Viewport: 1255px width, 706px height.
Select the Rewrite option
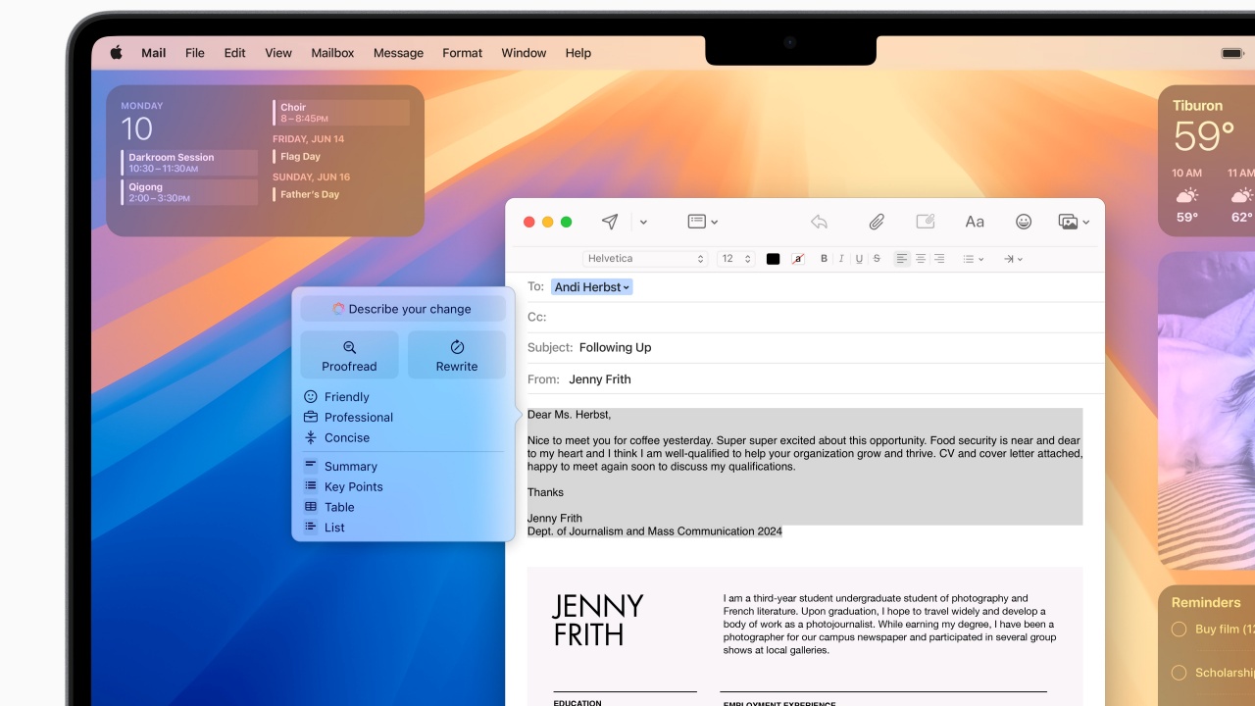(457, 355)
